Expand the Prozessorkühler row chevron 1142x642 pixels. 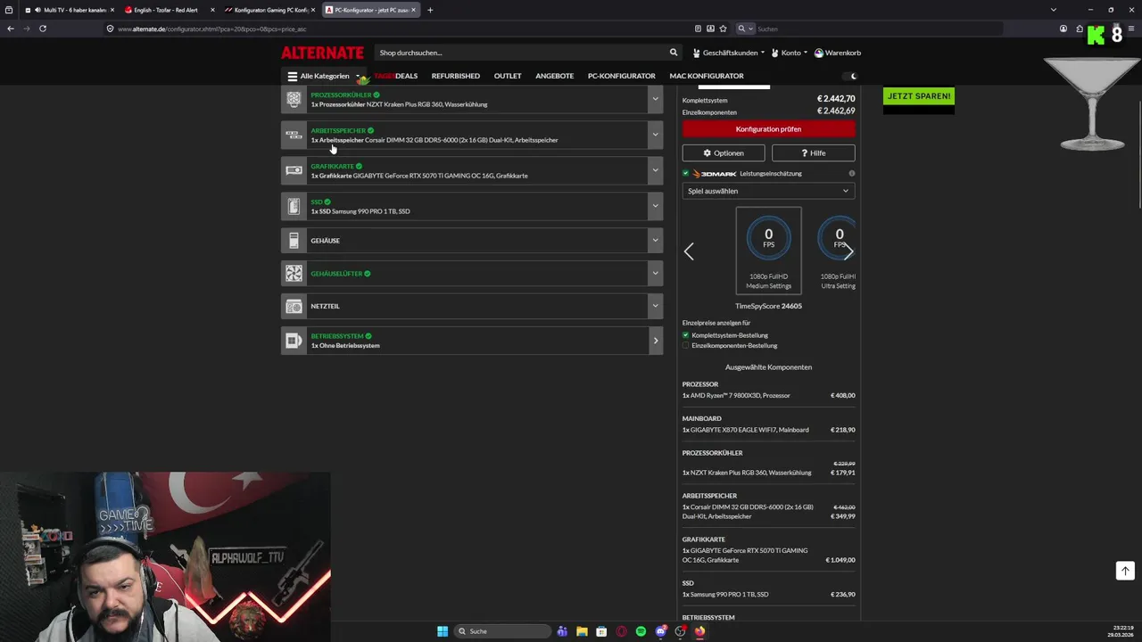(655, 99)
